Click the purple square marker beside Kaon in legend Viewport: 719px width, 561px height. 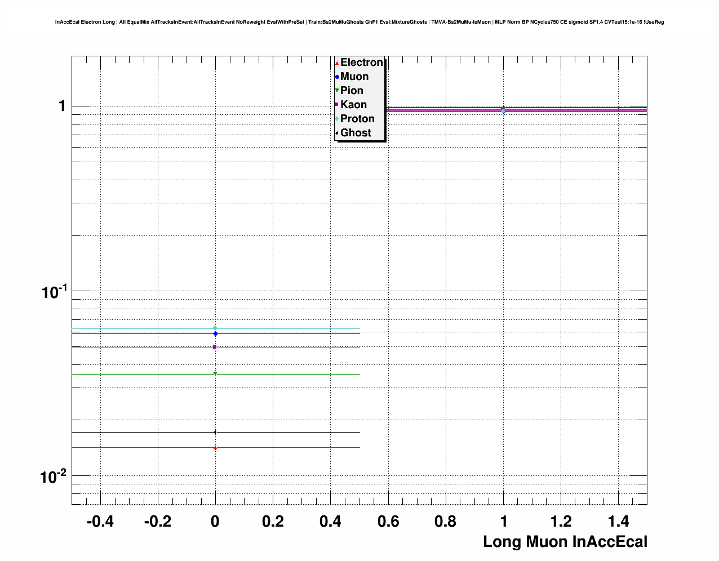(x=337, y=105)
